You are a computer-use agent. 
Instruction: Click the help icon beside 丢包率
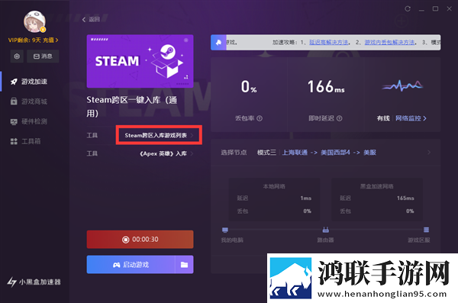pyautogui.click(x=260, y=118)
